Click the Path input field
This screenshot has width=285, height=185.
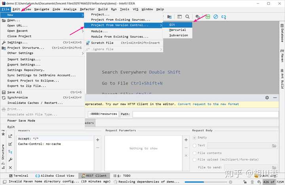[x=205, y=114]
